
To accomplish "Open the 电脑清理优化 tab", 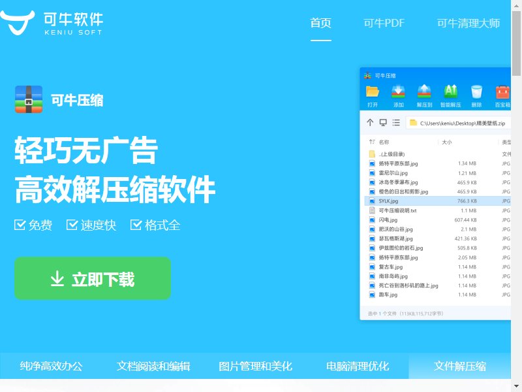I will click(x=358, y=366).
